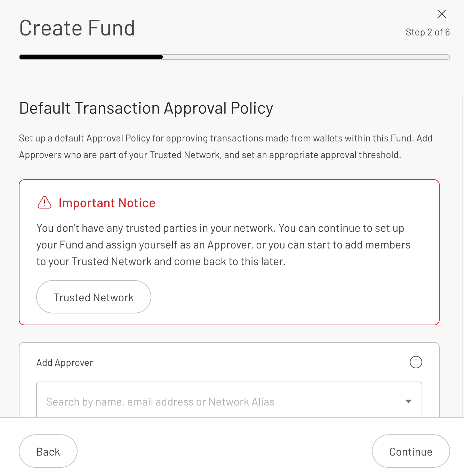
Task: Click the Add Approver card label
Action: [64, 362]
